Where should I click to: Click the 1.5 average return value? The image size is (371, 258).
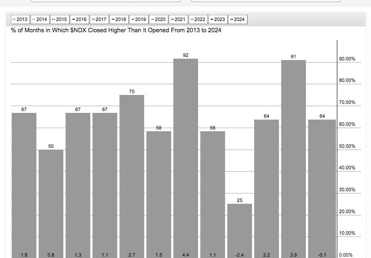pyautogui.click(x=159, y=255)
